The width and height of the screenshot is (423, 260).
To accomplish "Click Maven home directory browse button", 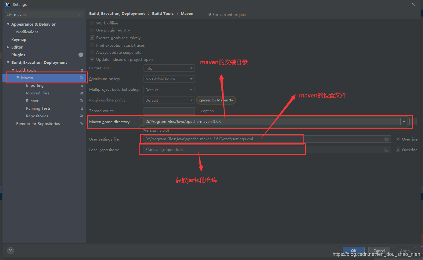I will tap(413, 122).
